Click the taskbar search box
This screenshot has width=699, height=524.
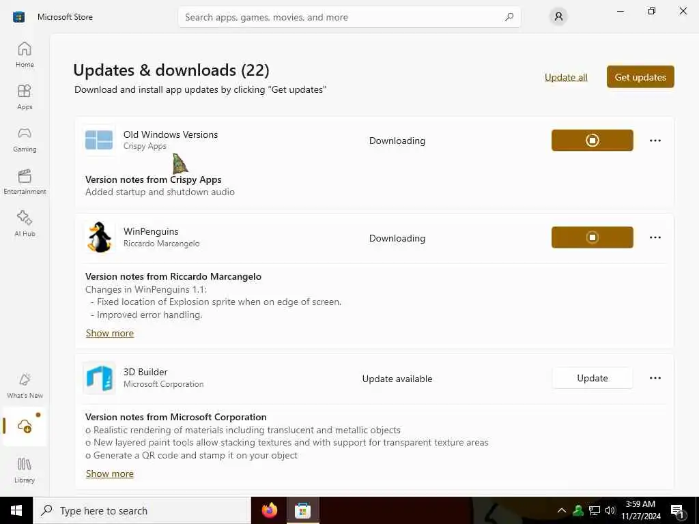click(x=142, y=510)
